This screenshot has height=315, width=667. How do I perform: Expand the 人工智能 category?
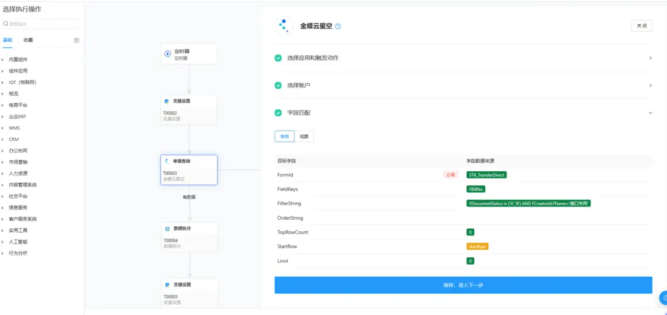coord(2,242)
